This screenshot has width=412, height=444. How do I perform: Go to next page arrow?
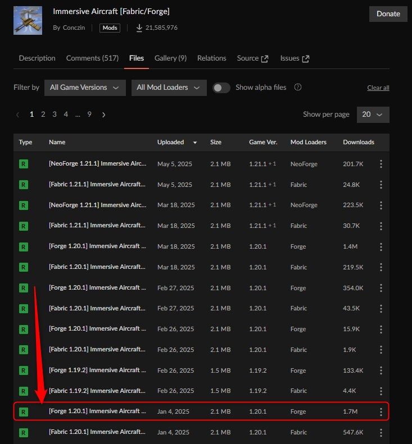point(104,115)
